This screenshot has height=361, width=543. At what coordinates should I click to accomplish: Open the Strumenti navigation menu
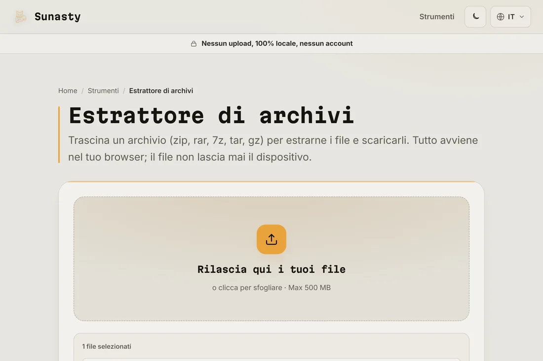[x=437, y=17]
